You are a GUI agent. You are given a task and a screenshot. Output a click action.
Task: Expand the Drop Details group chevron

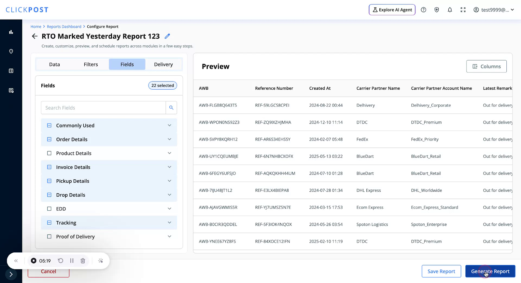(169, 195)
